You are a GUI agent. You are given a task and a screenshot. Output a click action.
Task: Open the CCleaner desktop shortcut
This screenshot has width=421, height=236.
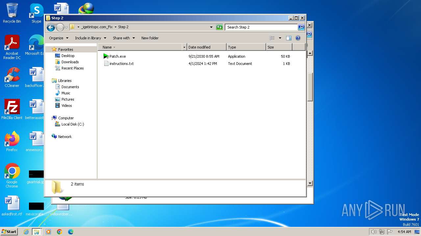(12, 78)
